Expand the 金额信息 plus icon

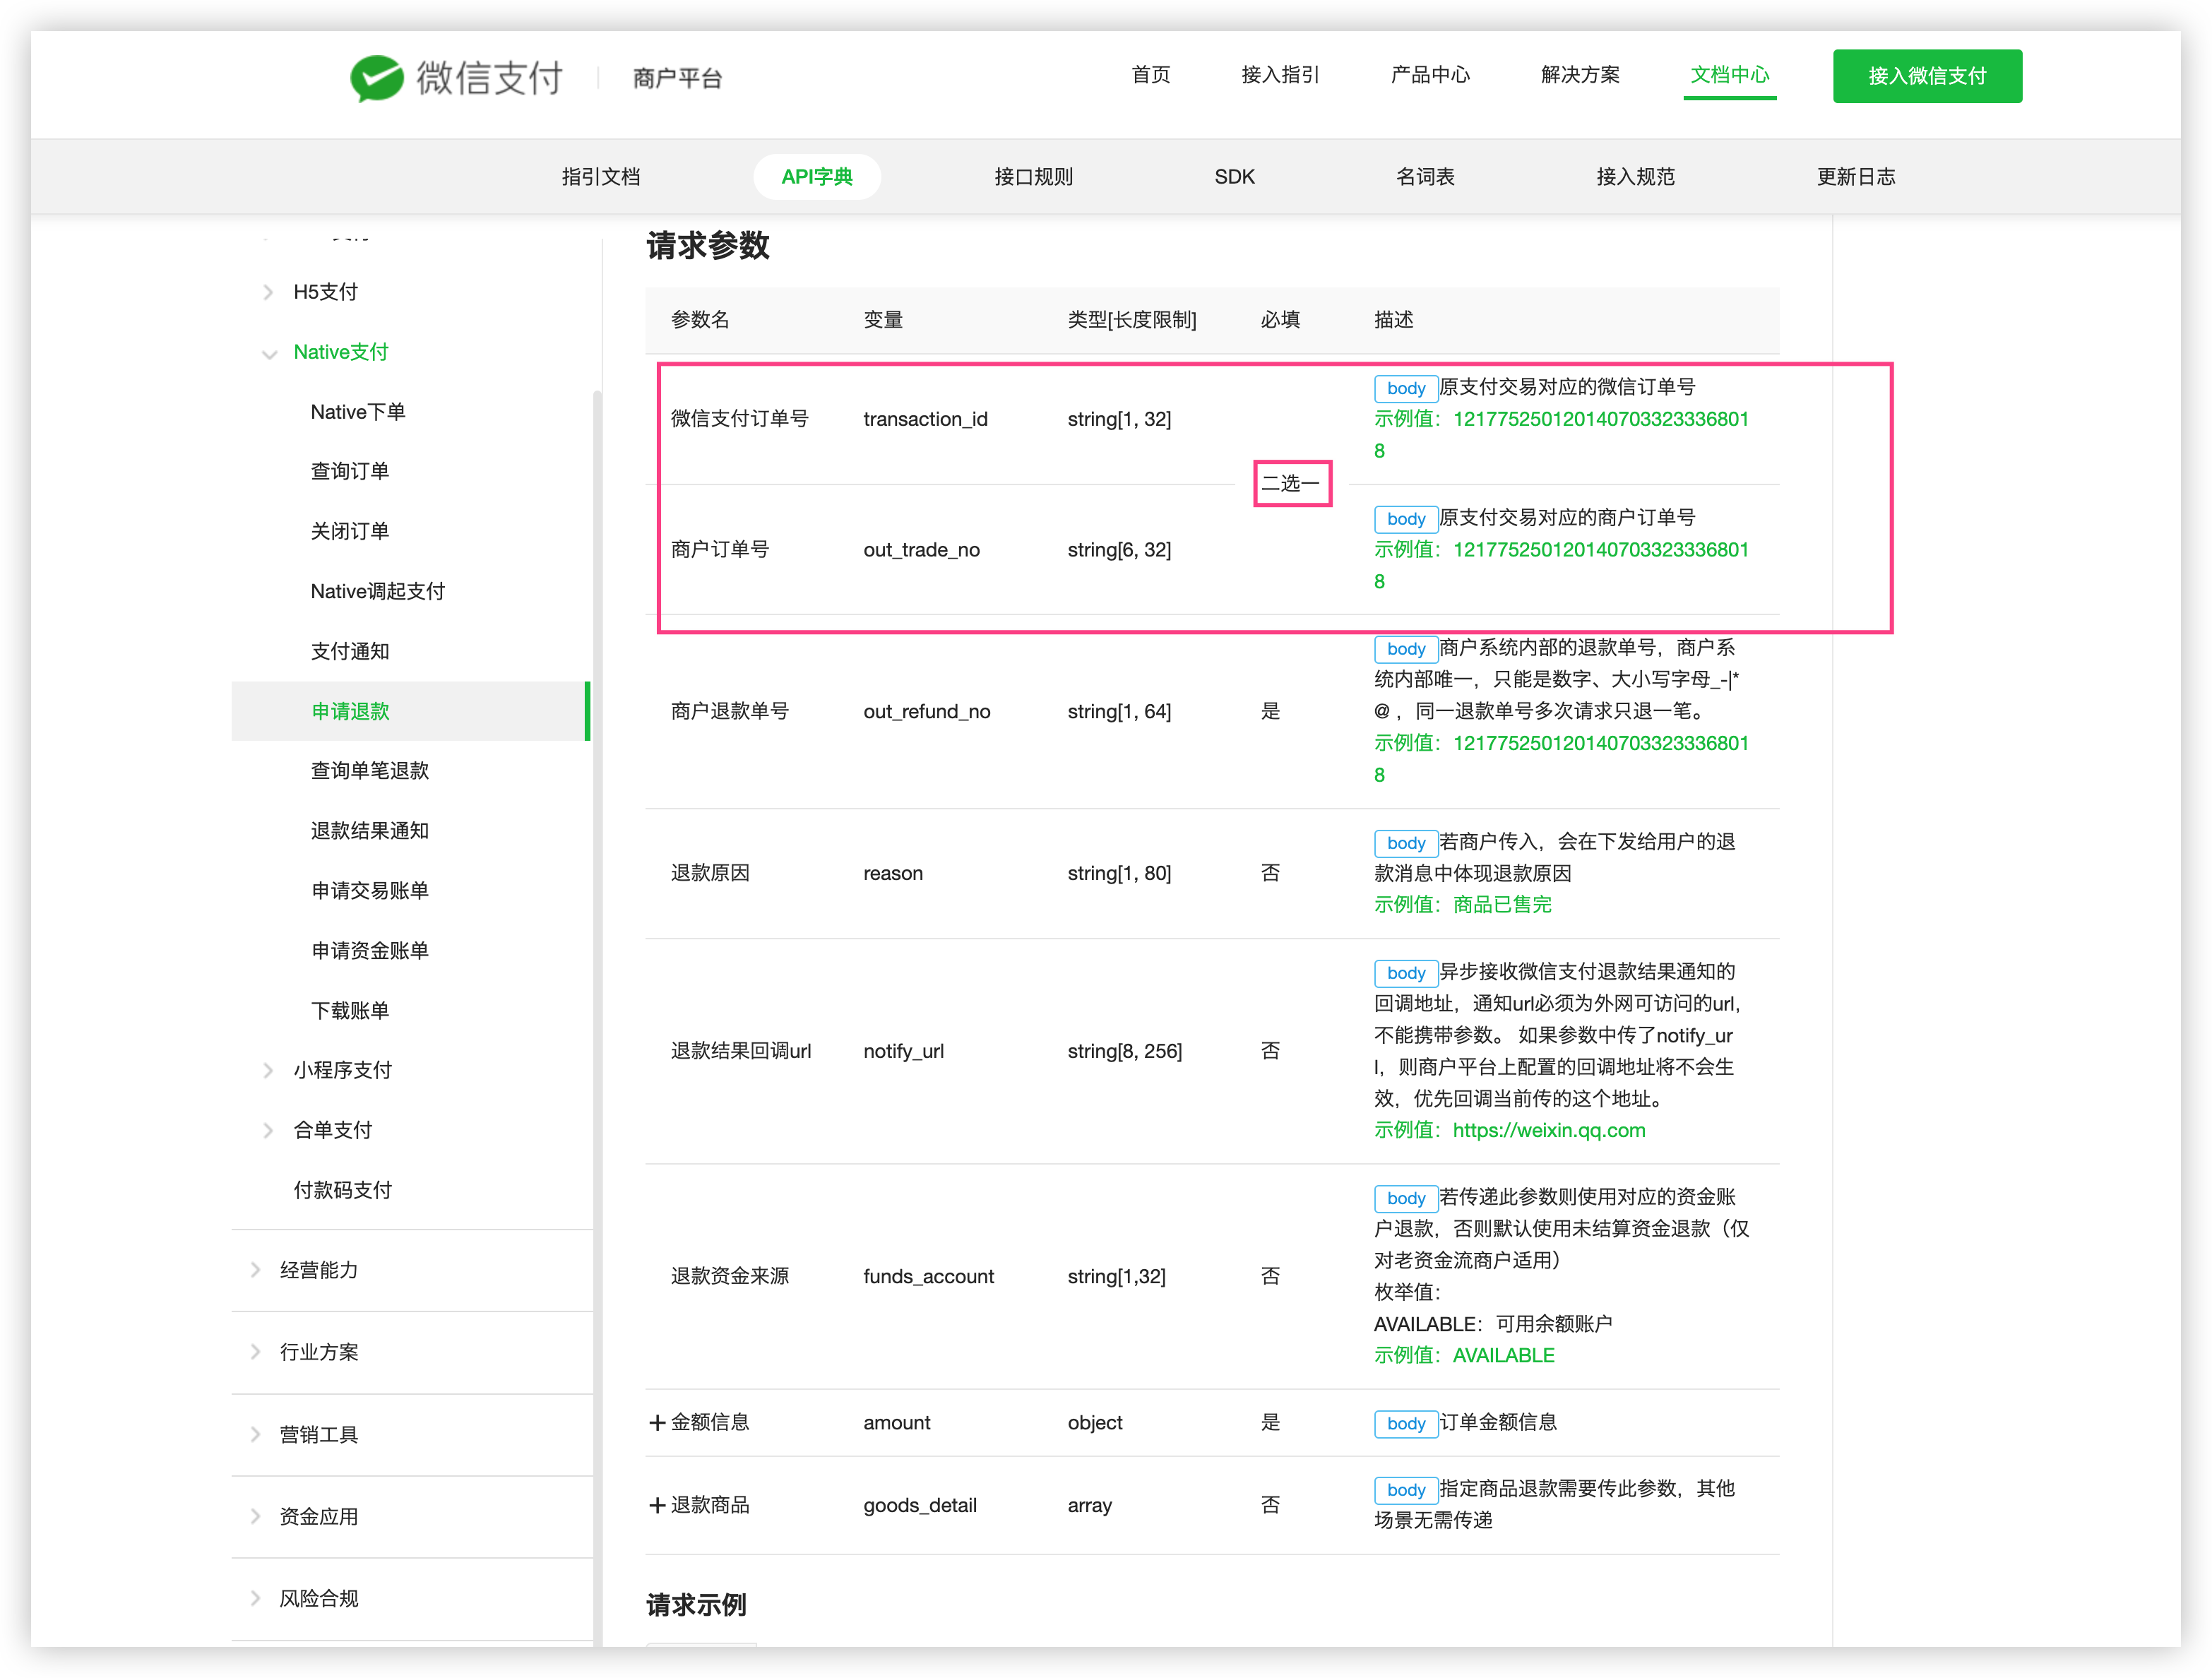(x=657, y=1422)
